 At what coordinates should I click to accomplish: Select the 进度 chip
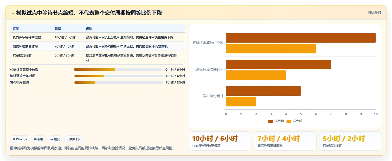(55, 139)
